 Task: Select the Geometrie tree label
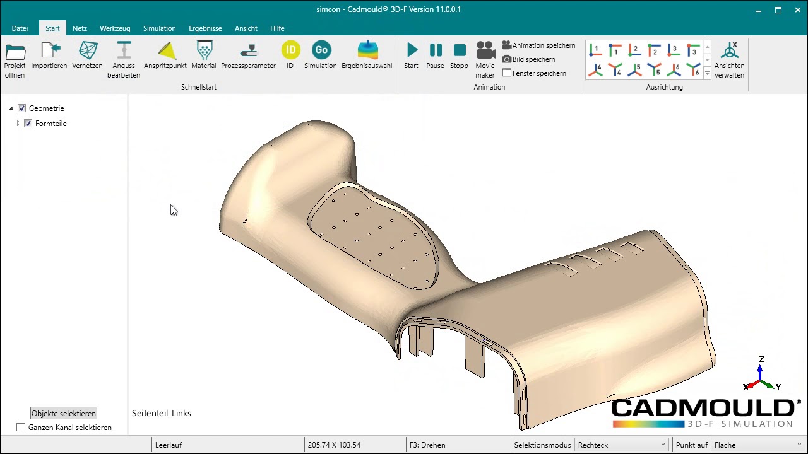pyautogui.click(x=47, y=108)
